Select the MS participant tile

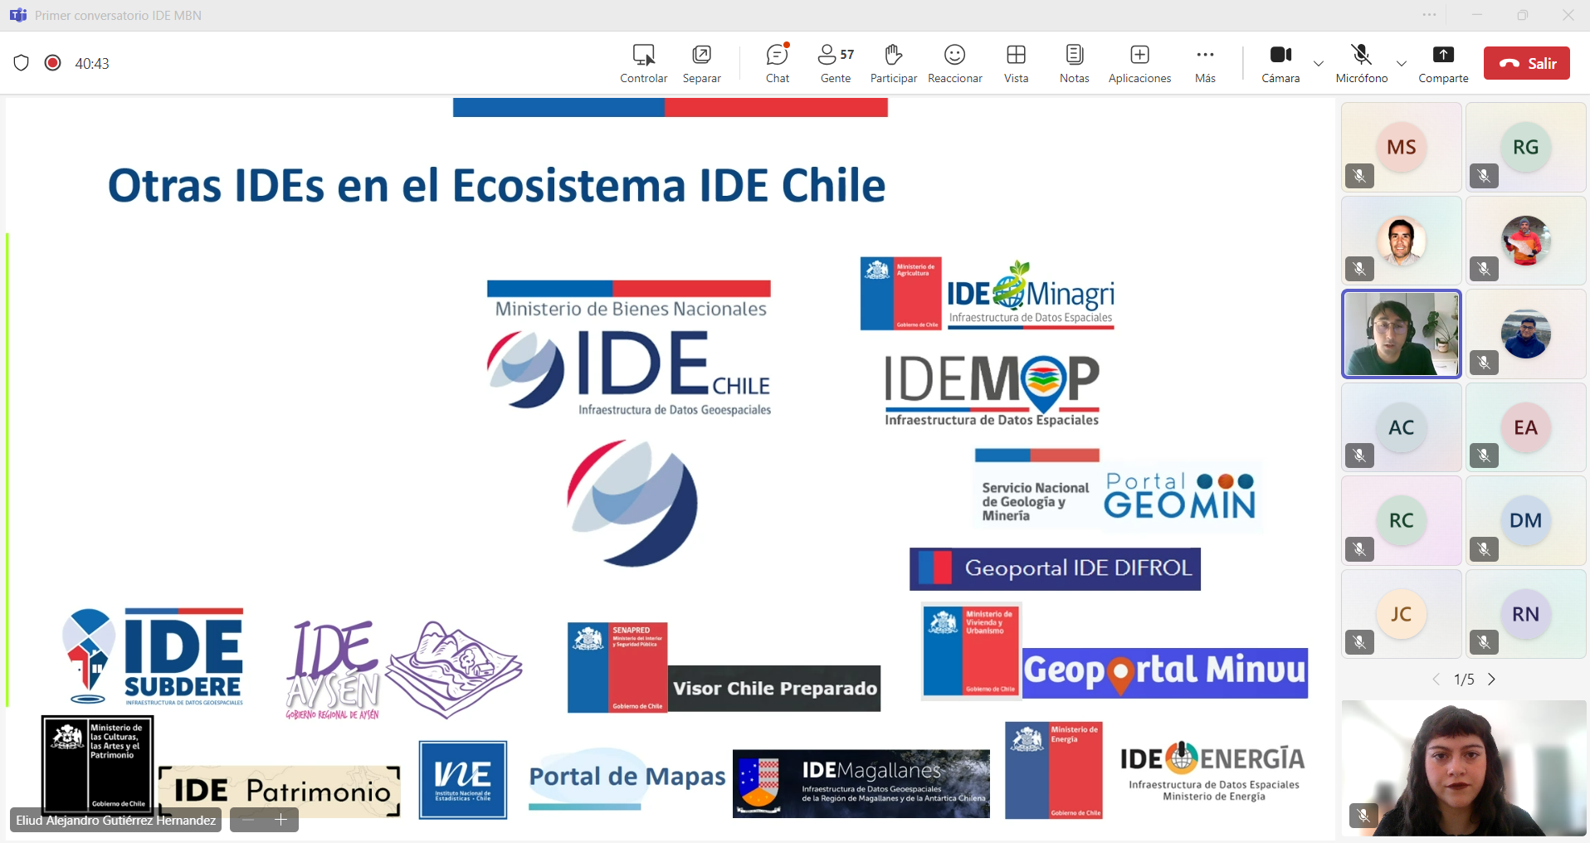point(1402,147)
